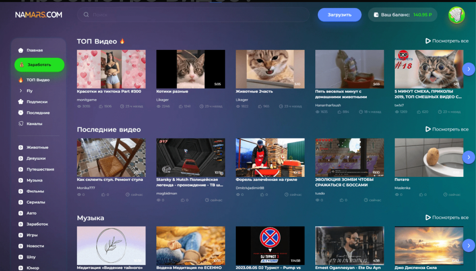Advance the Музыка carousel arrow

click(x=469, y=246)
